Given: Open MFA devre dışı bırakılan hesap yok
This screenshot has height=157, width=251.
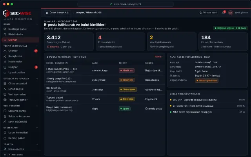Looking at the screenshot, I should [207, 112].
